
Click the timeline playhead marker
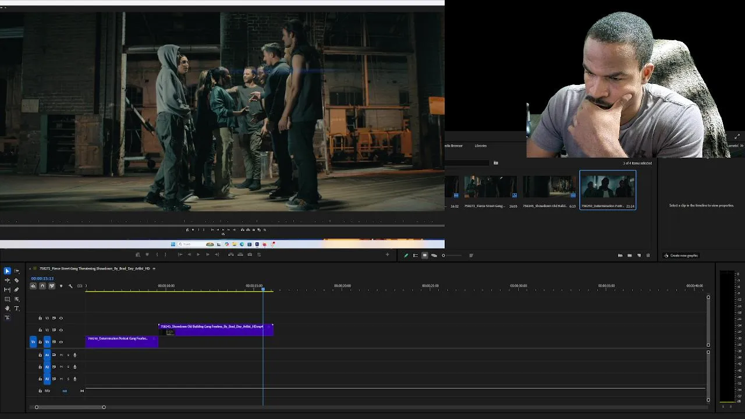tap(263, 289)
